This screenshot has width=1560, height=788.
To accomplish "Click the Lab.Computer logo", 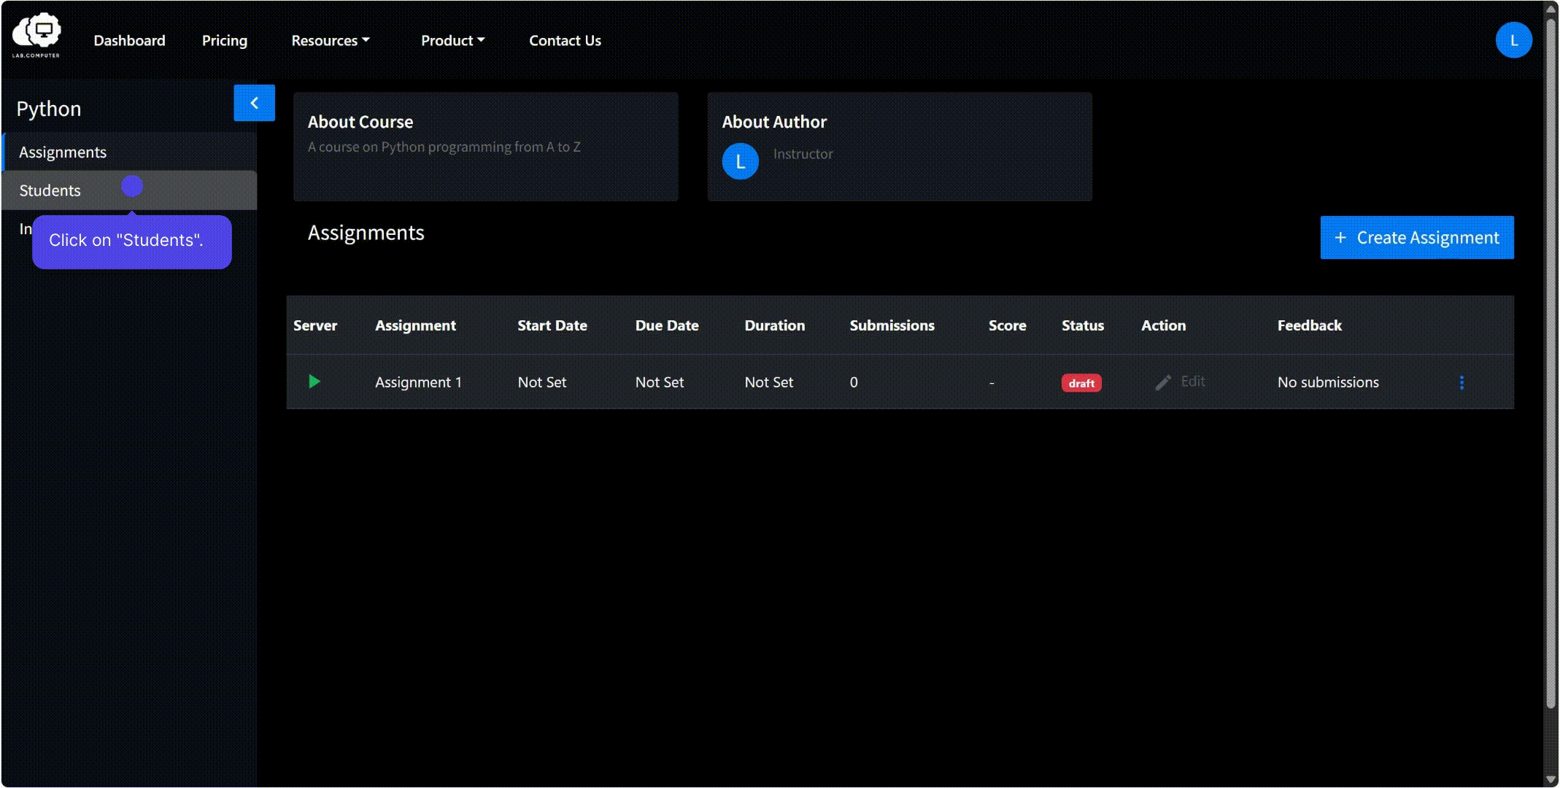I will pos(36,35).
